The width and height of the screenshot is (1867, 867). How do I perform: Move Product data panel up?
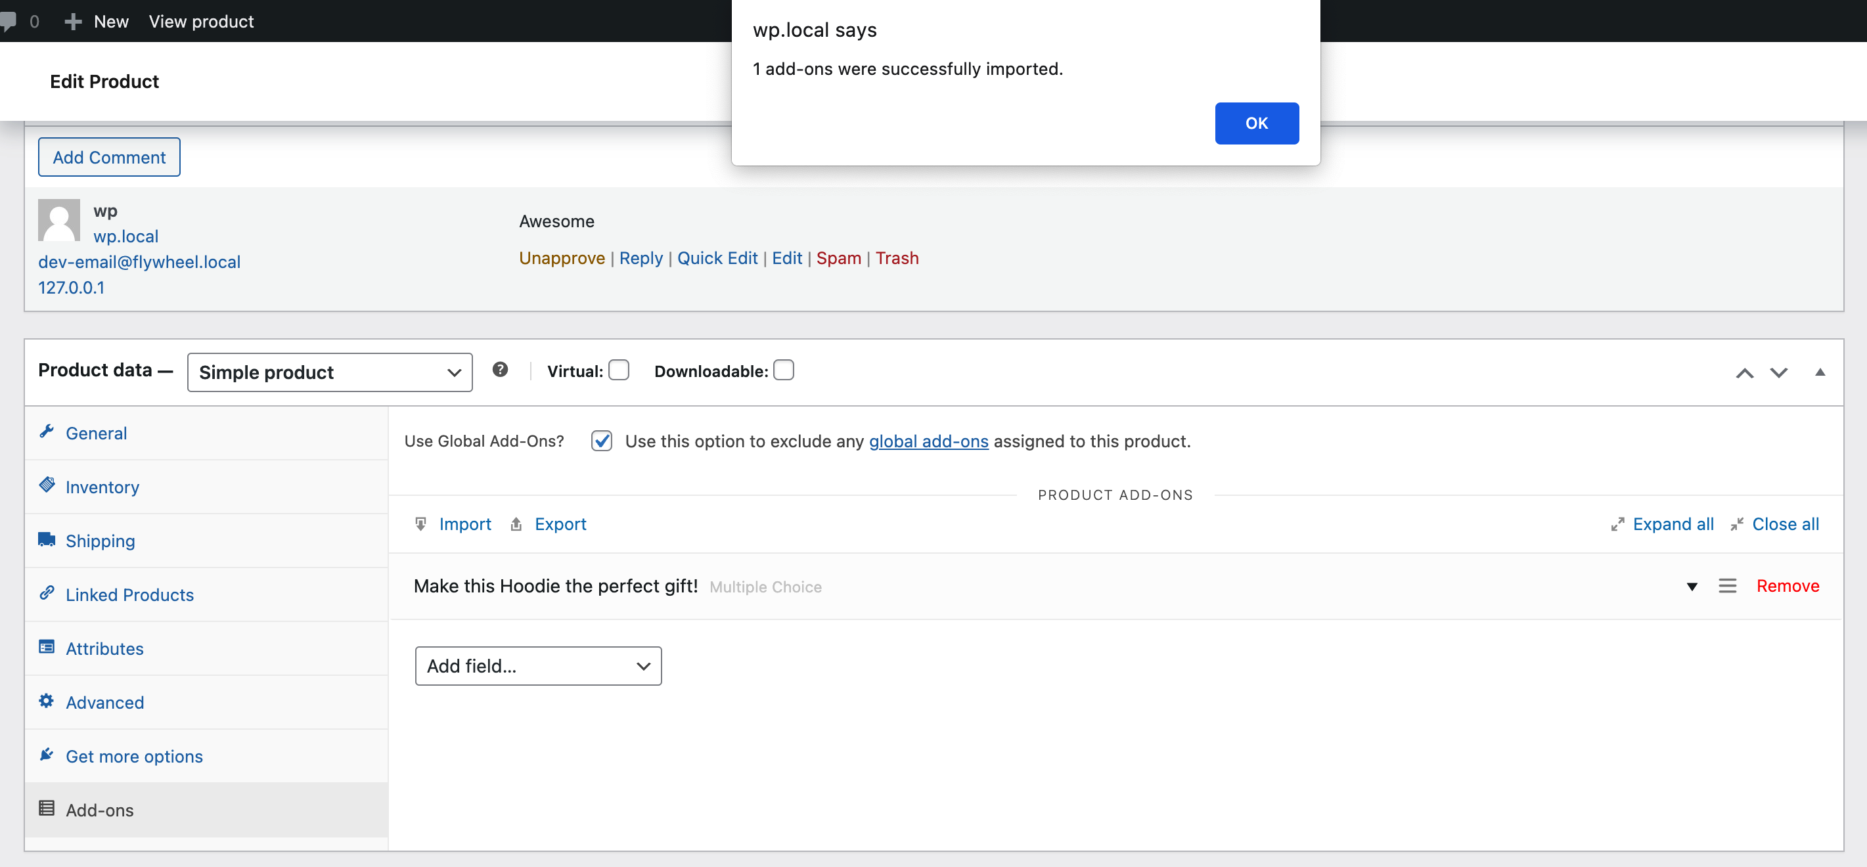coord(1745,373)
